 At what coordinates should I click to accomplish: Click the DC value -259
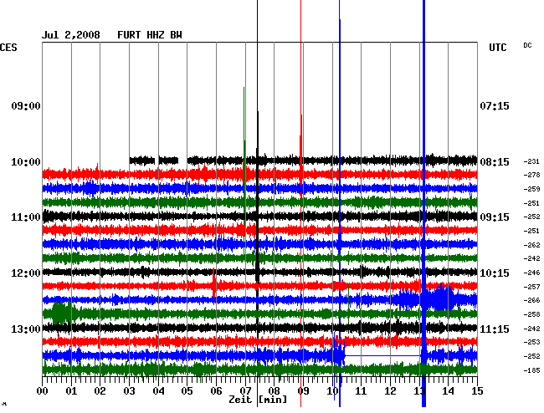coord(531,189)
